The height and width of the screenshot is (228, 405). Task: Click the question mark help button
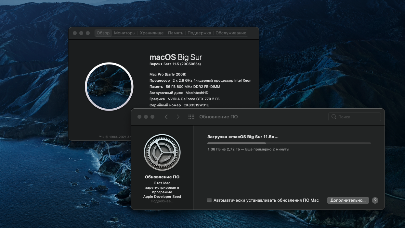[x=375, y=200]
